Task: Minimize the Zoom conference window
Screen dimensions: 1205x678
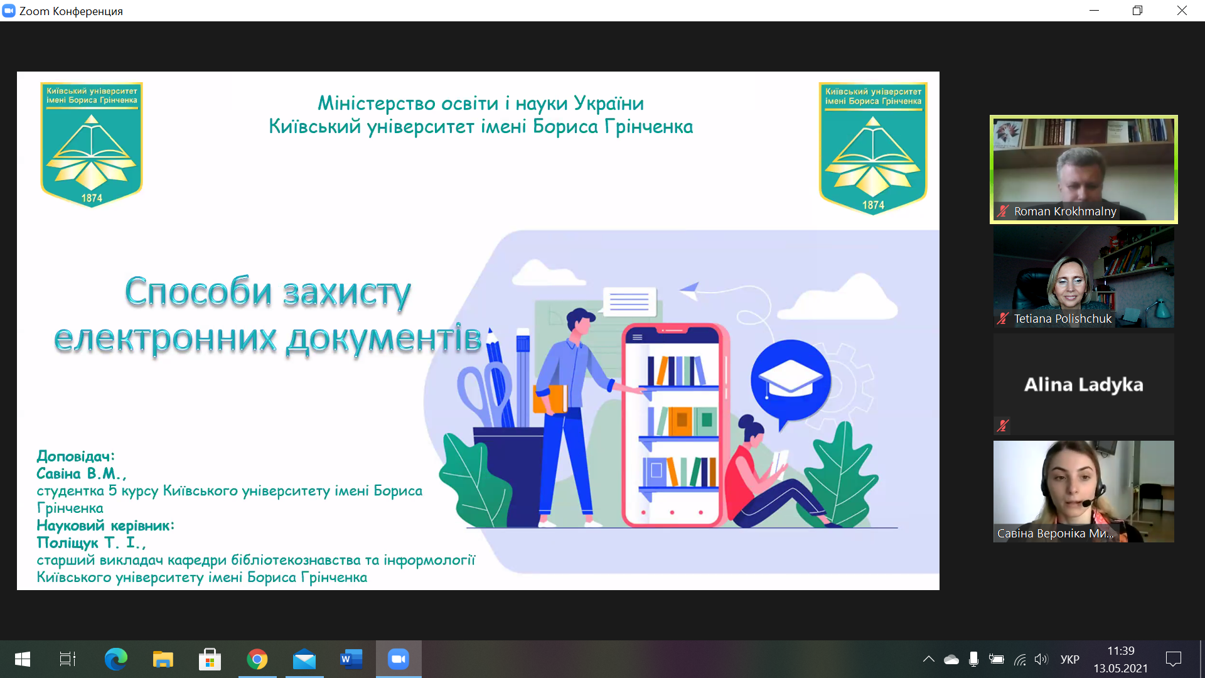Action: 1095,11
